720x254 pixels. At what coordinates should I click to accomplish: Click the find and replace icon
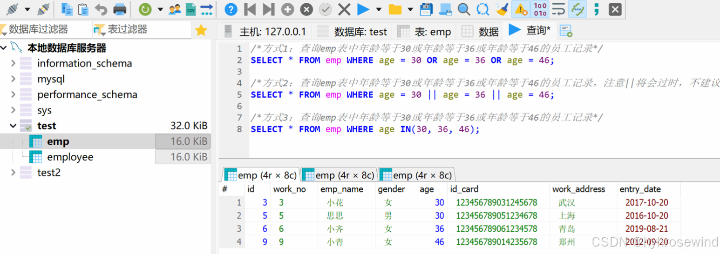coord(483,9)
